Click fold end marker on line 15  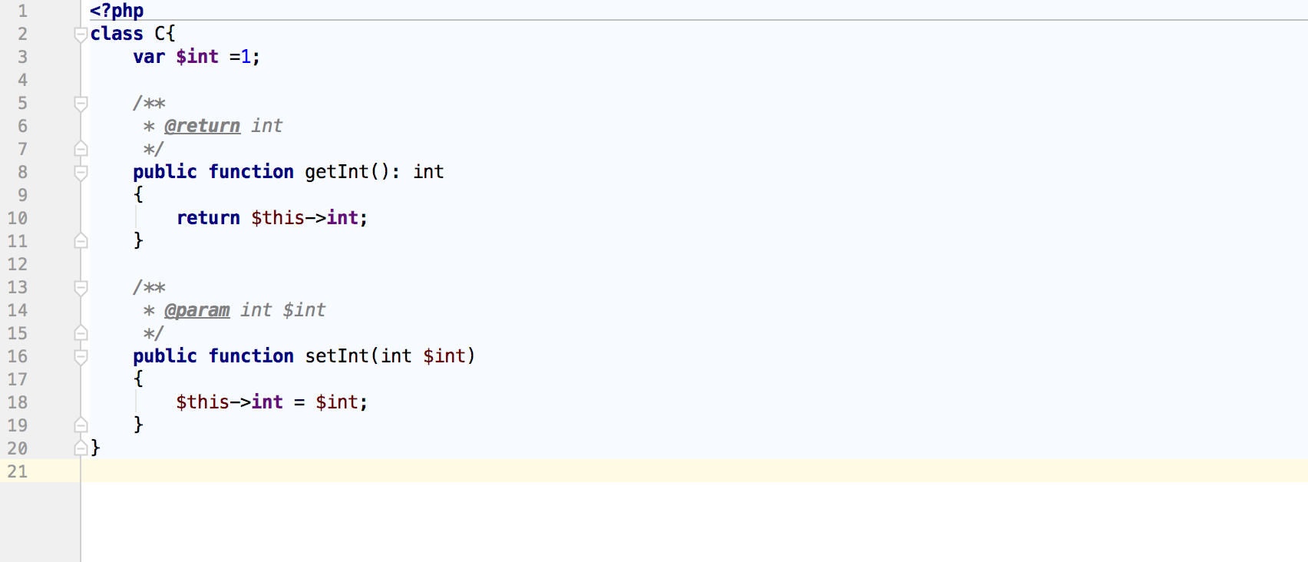coord(81,333)
